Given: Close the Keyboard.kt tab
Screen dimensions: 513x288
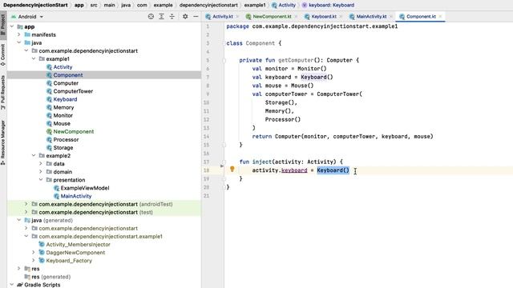Looking at the screenshot, I should point(341,16).
